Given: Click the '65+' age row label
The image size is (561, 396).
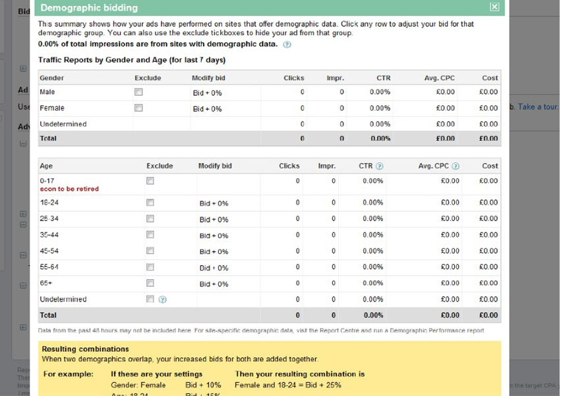Looking at the screenshot, I should (x=46, y=283).
